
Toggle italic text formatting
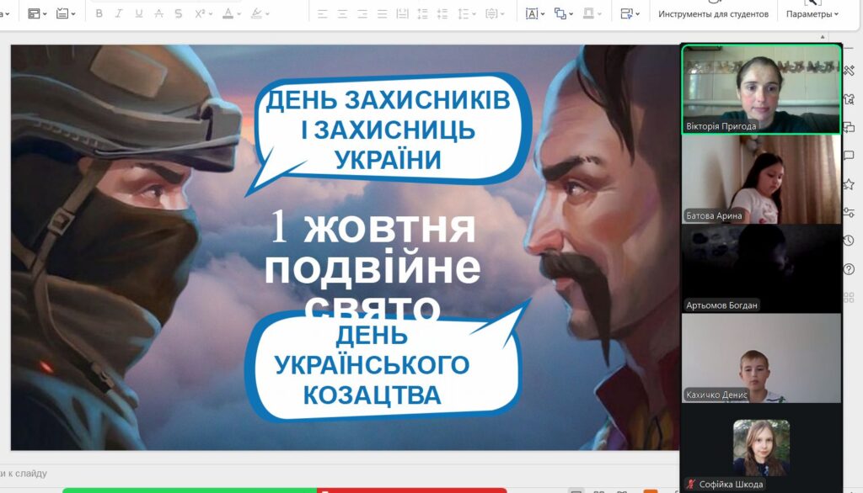(x=119, y=13)
